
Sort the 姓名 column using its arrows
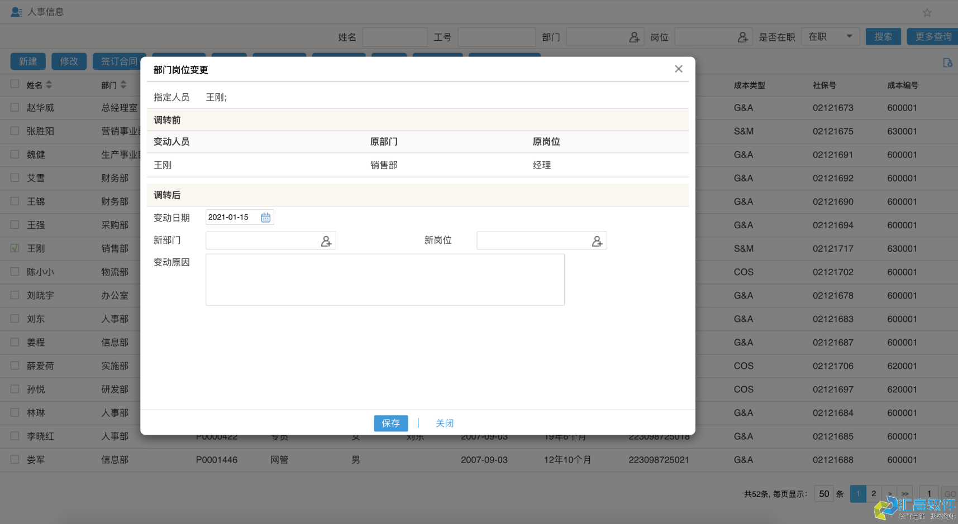[49, 85]
